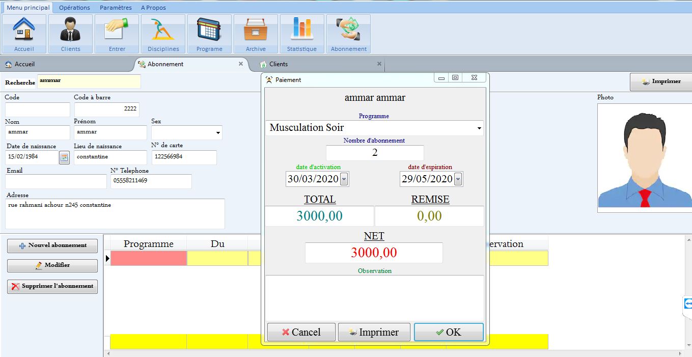Open date de naissance calendar picker
Screen dimensions: 692x357
click(x=64, y=157)
